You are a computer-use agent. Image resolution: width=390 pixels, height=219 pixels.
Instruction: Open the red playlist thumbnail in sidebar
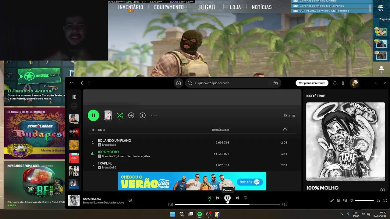tap(74, 158)
